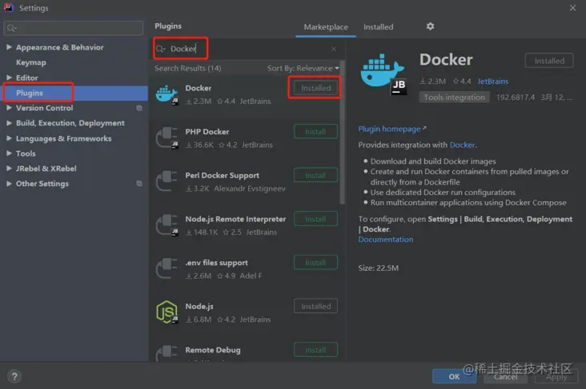This screenshot has width=586, height=389.
Task: Click the Remote Debug plugin icon
Action: pyautogui.click(x=167, y=352)
